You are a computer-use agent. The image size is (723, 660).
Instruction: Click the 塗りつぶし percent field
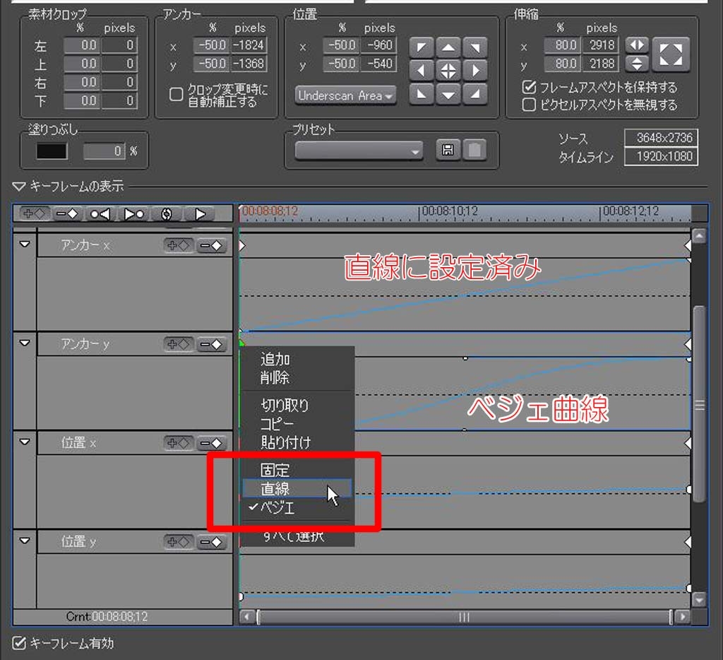(x=104, y=151)
